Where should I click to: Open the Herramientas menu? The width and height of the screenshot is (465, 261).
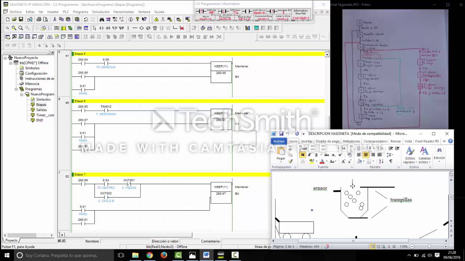pos(124,12)
